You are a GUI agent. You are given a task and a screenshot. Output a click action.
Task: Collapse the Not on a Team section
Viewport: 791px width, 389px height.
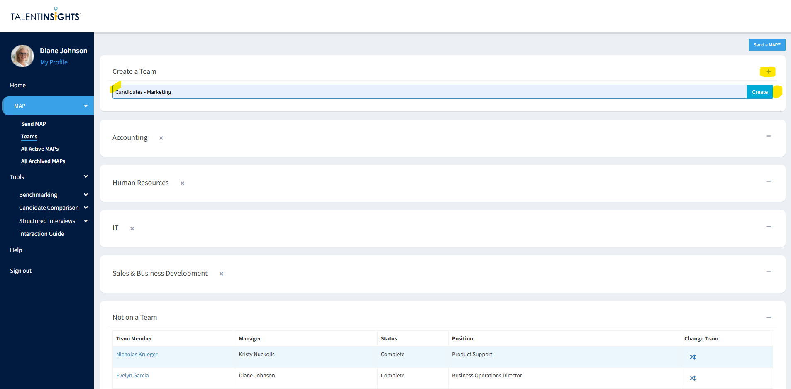coord(768,318)
